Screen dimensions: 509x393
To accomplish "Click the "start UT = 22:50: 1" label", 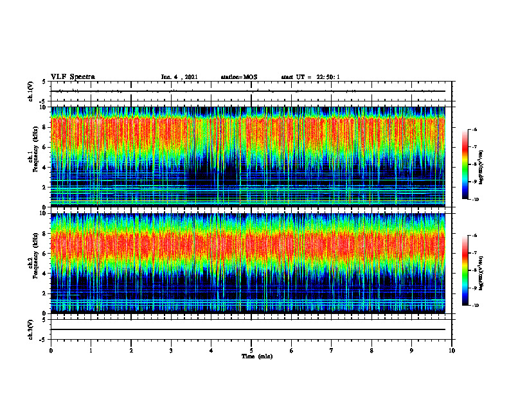I will [310, 77].
